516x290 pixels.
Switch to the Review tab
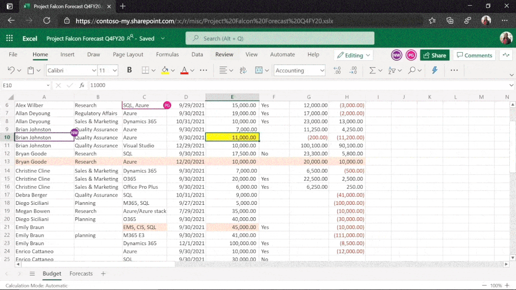coord(224,55)
